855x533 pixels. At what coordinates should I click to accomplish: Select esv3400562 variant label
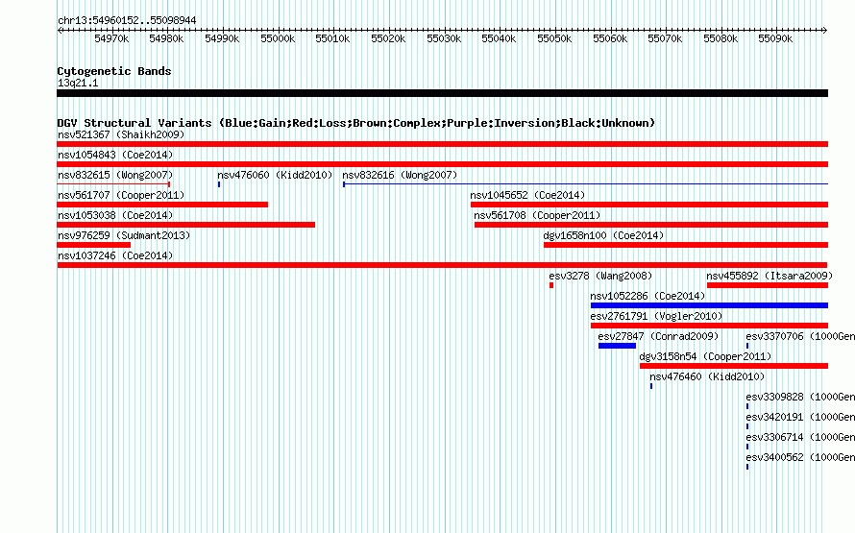coord(800,457)
